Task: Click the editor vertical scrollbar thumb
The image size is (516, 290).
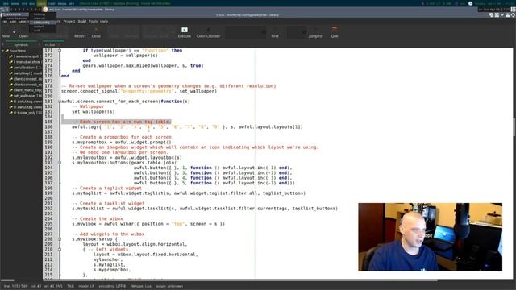Action: [514, 127]
